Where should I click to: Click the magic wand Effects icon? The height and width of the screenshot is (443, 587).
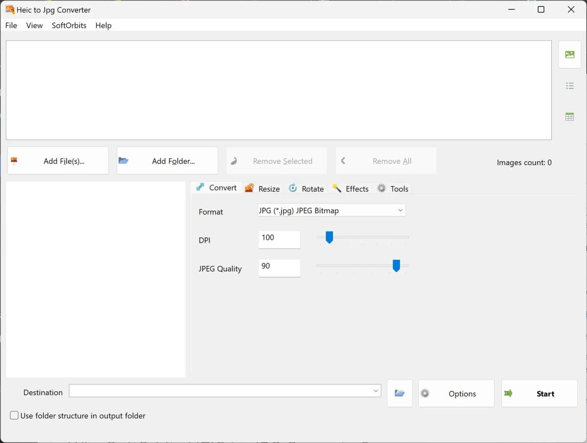click(x=336, y=188)
